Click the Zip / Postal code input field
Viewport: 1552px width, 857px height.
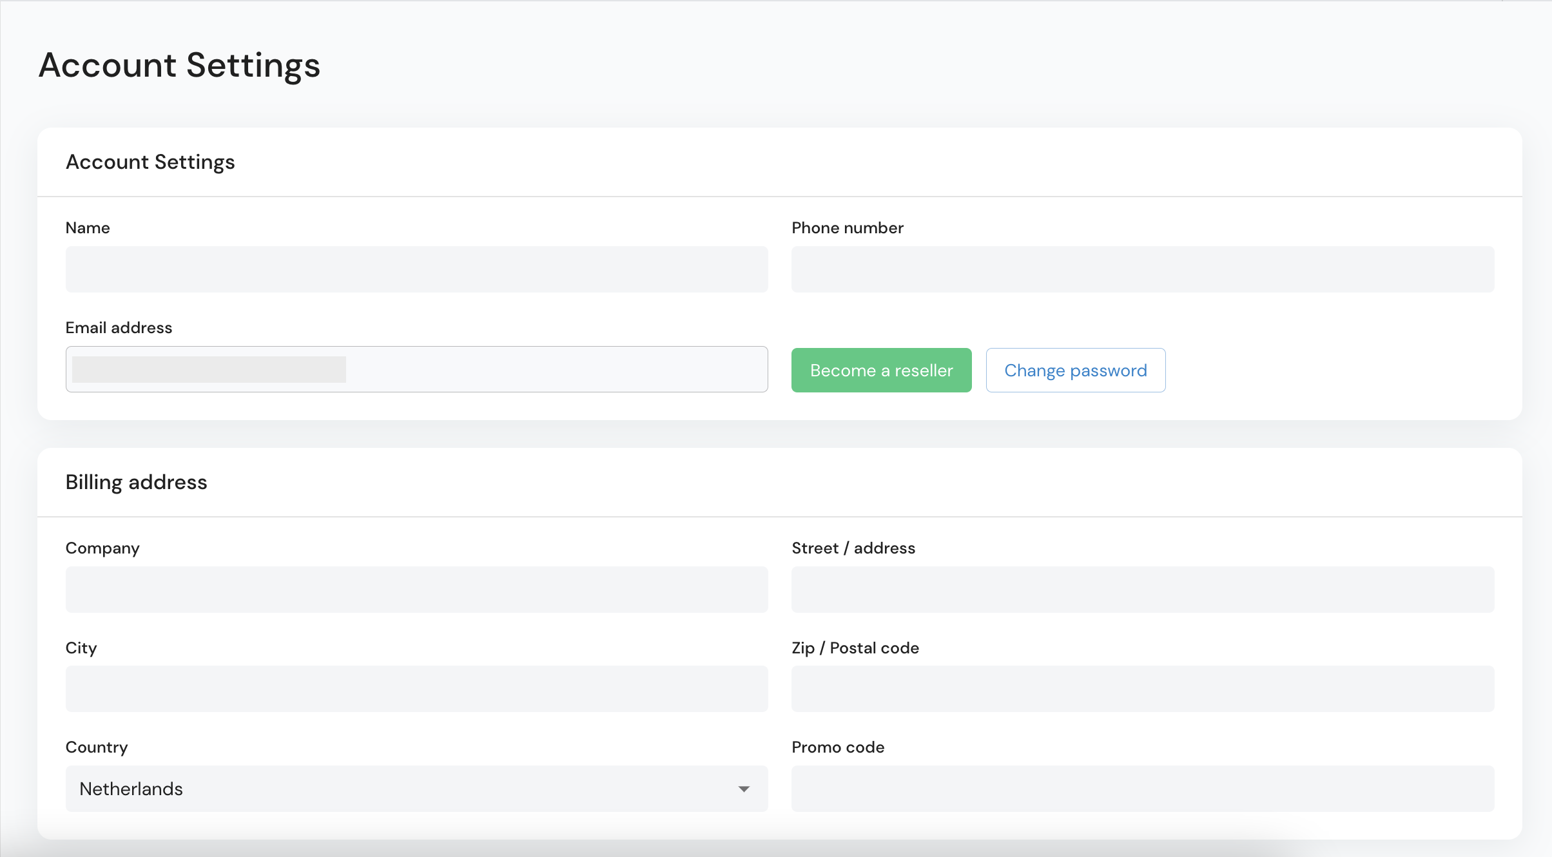click(x=1143, y=689)
